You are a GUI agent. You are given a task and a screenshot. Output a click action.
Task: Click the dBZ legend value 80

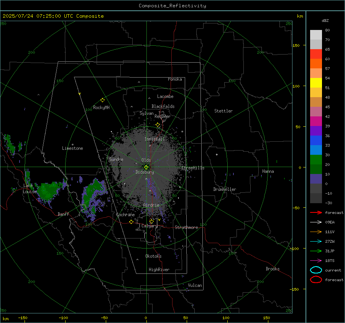pyautogui.click(x=327, y=30)
